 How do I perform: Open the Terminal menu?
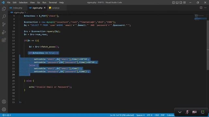tap(53, 3)
